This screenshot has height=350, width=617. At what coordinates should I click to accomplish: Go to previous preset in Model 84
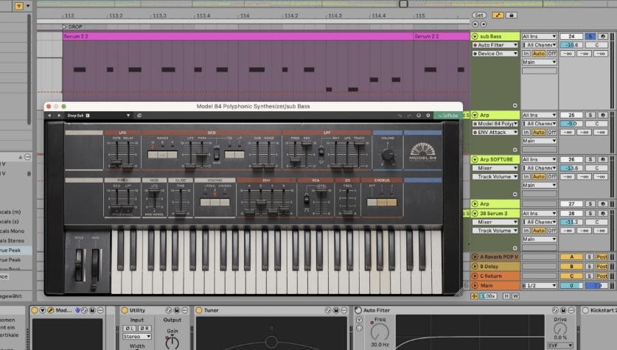point(49,116)
